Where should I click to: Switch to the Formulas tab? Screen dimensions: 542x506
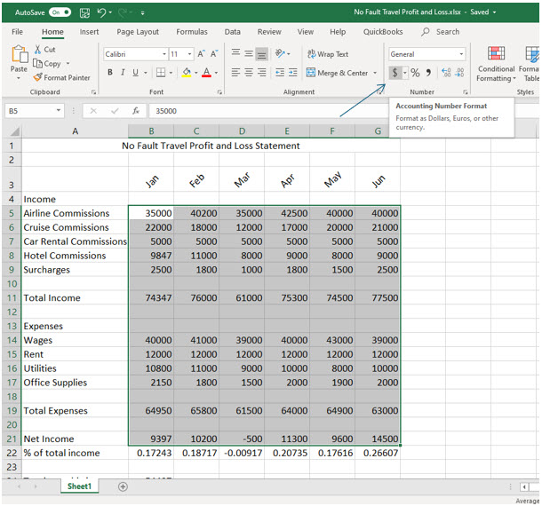coord(192,32)
